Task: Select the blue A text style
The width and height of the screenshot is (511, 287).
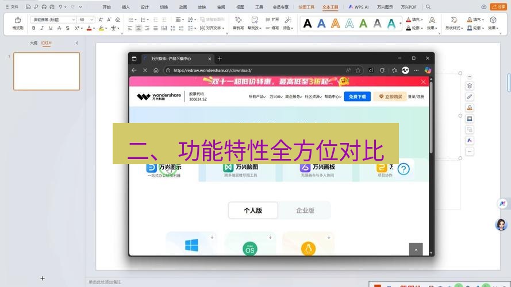Action: click(321, 24)
